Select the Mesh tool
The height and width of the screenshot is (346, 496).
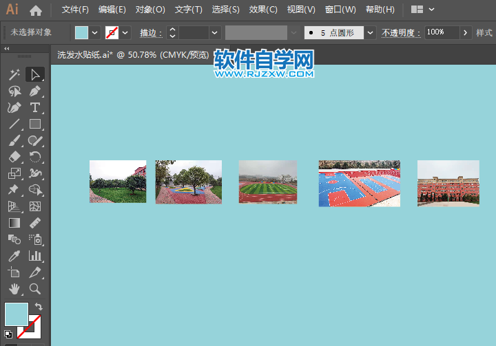(x=35, y=206)
